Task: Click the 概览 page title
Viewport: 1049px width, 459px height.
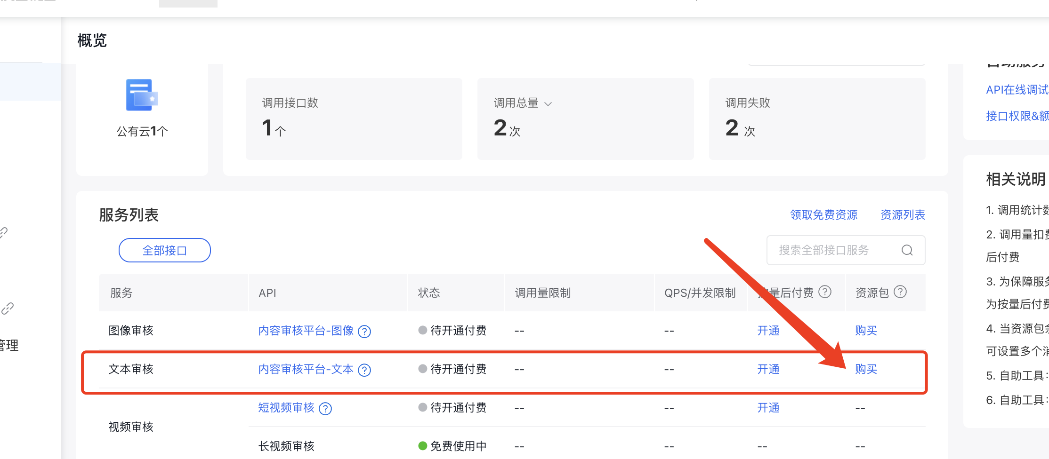Action: pos(92,40)
